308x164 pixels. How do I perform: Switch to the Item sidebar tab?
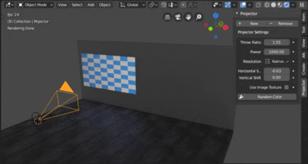[x=304, y=18]
